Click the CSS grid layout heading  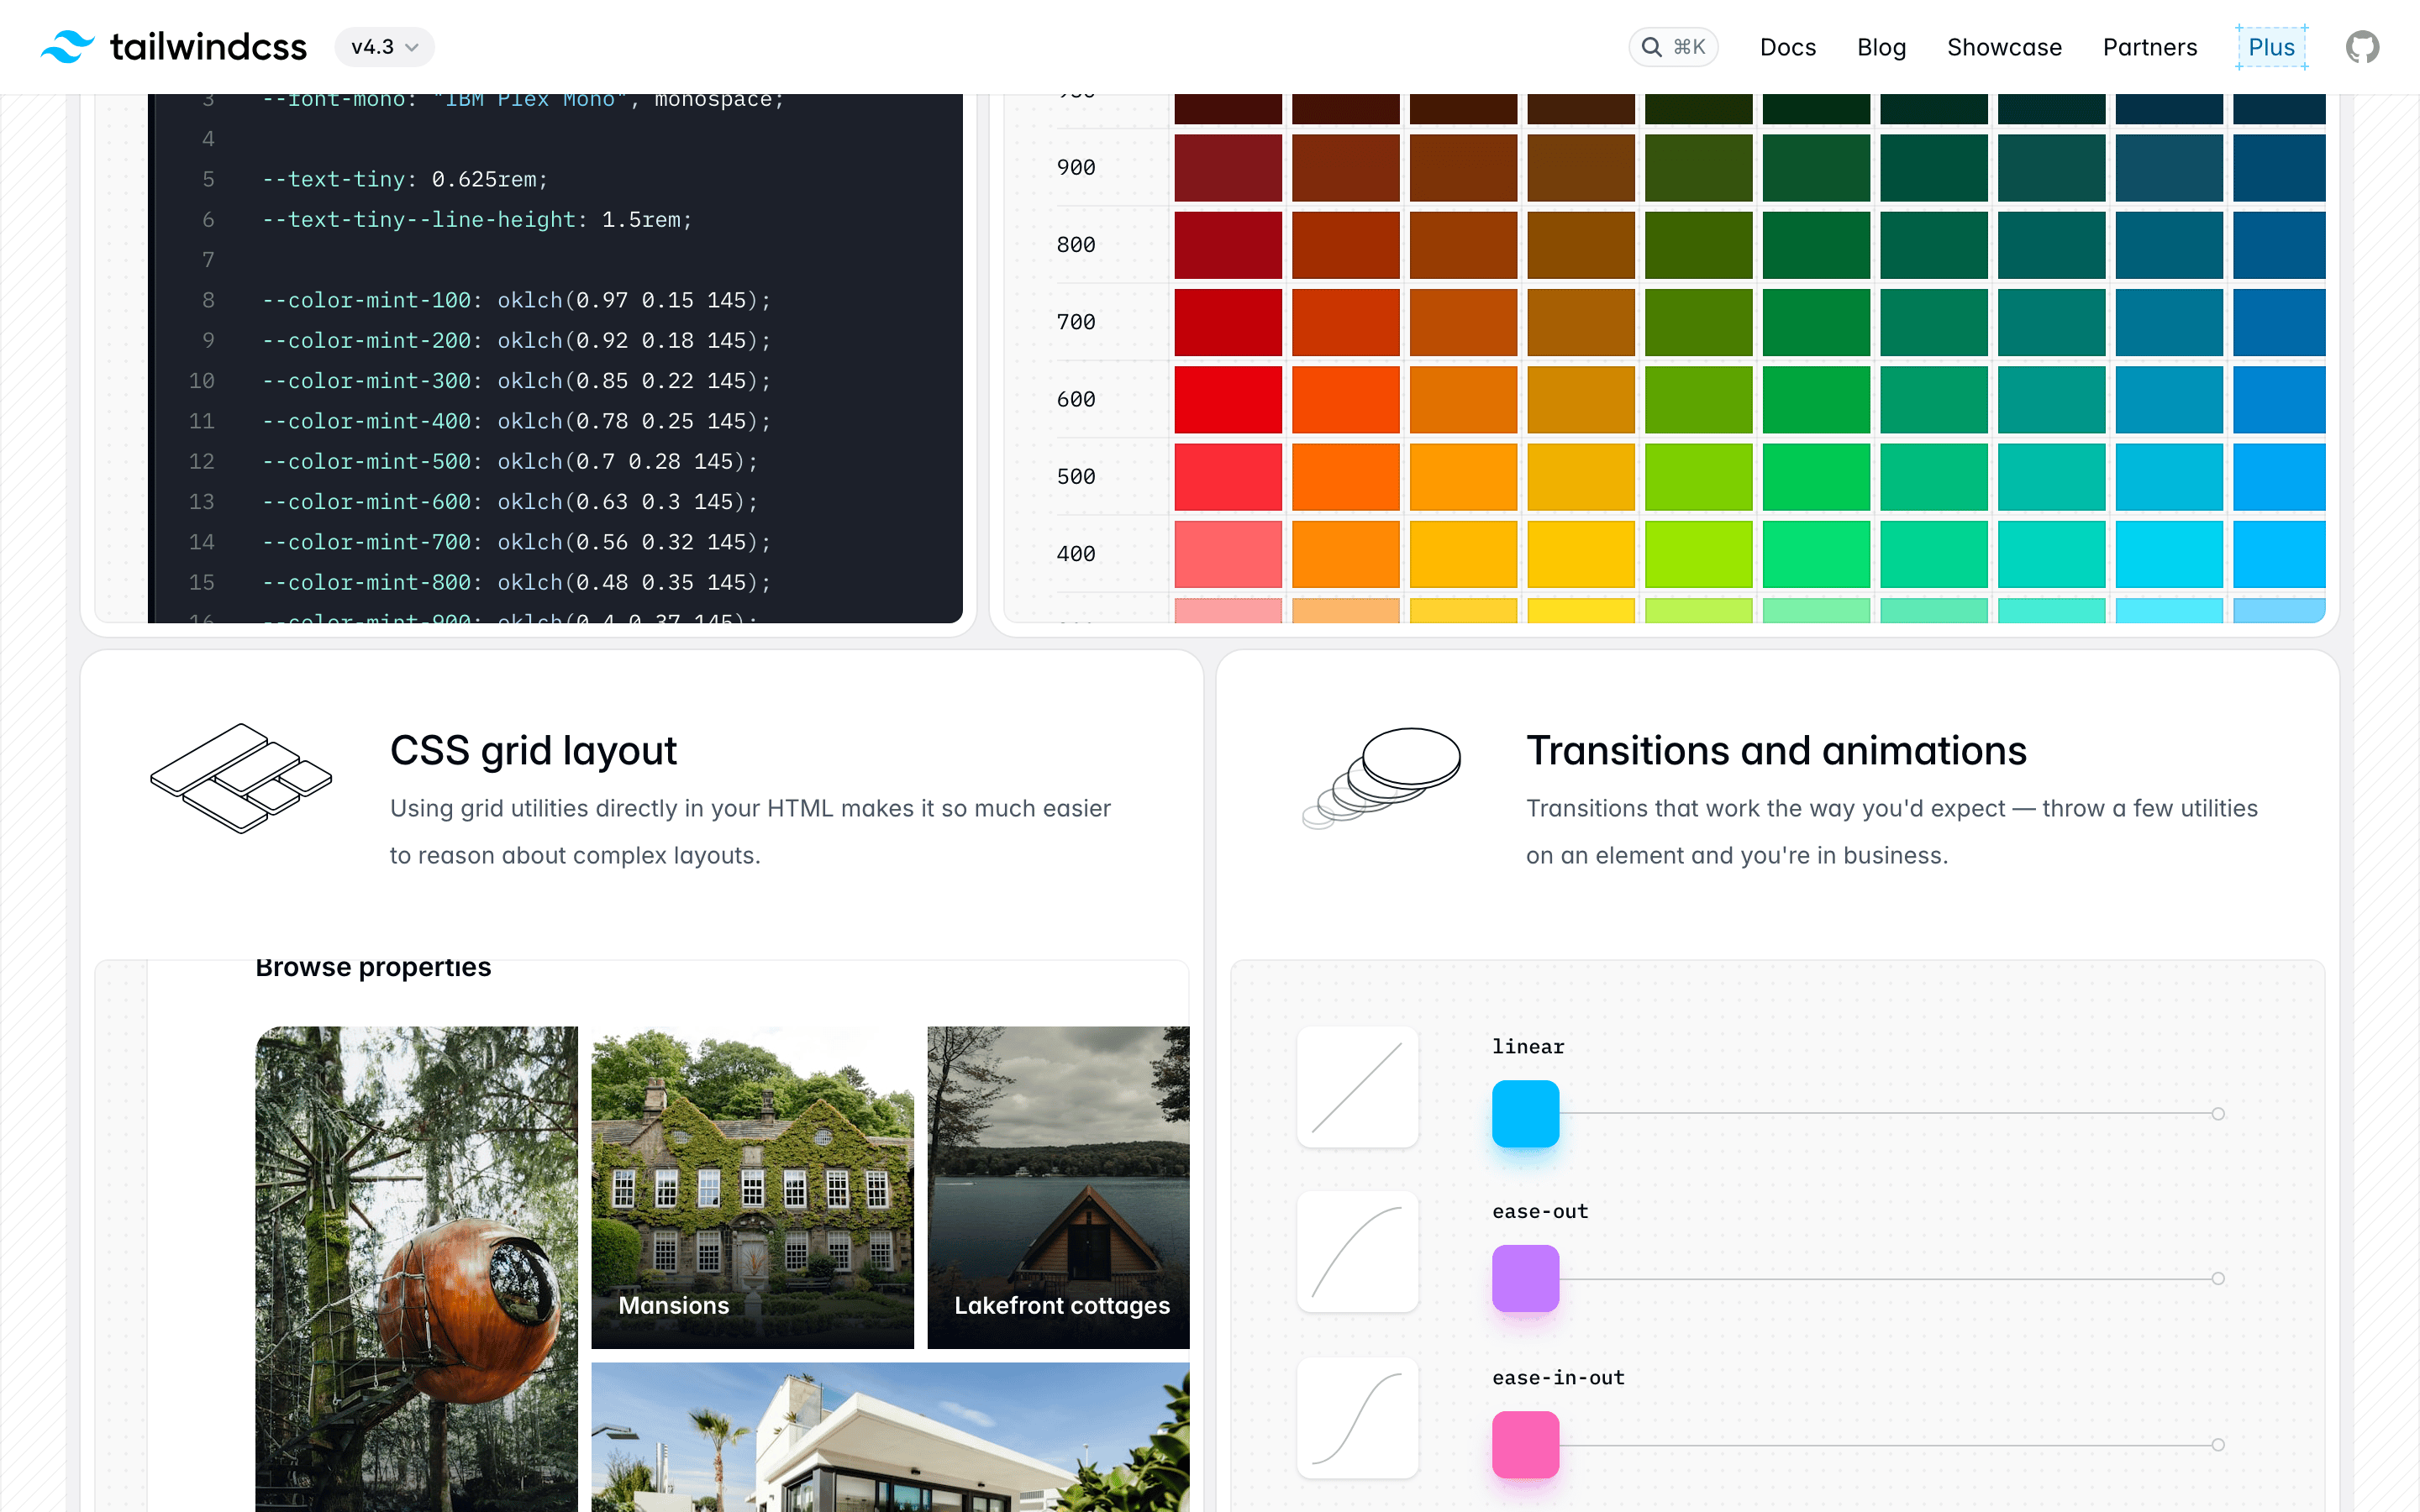click(533, 750)
